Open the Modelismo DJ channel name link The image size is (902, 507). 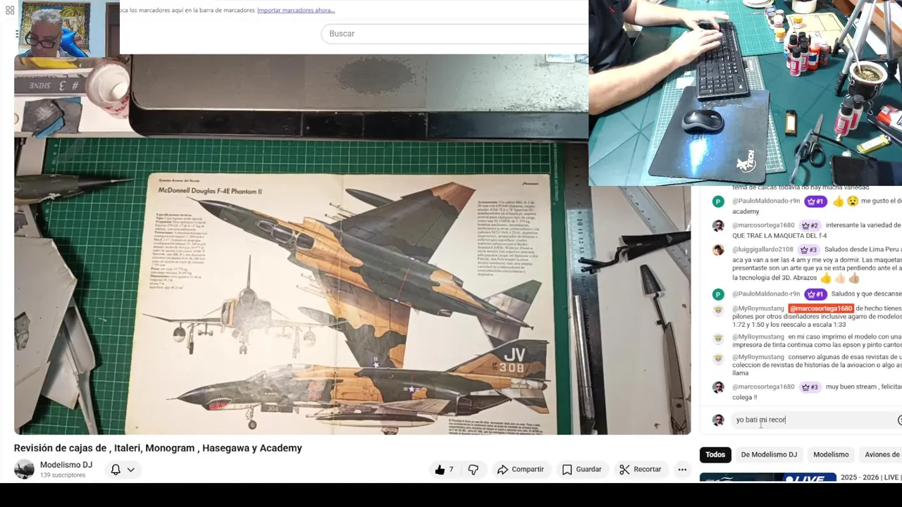coord(66,465)
